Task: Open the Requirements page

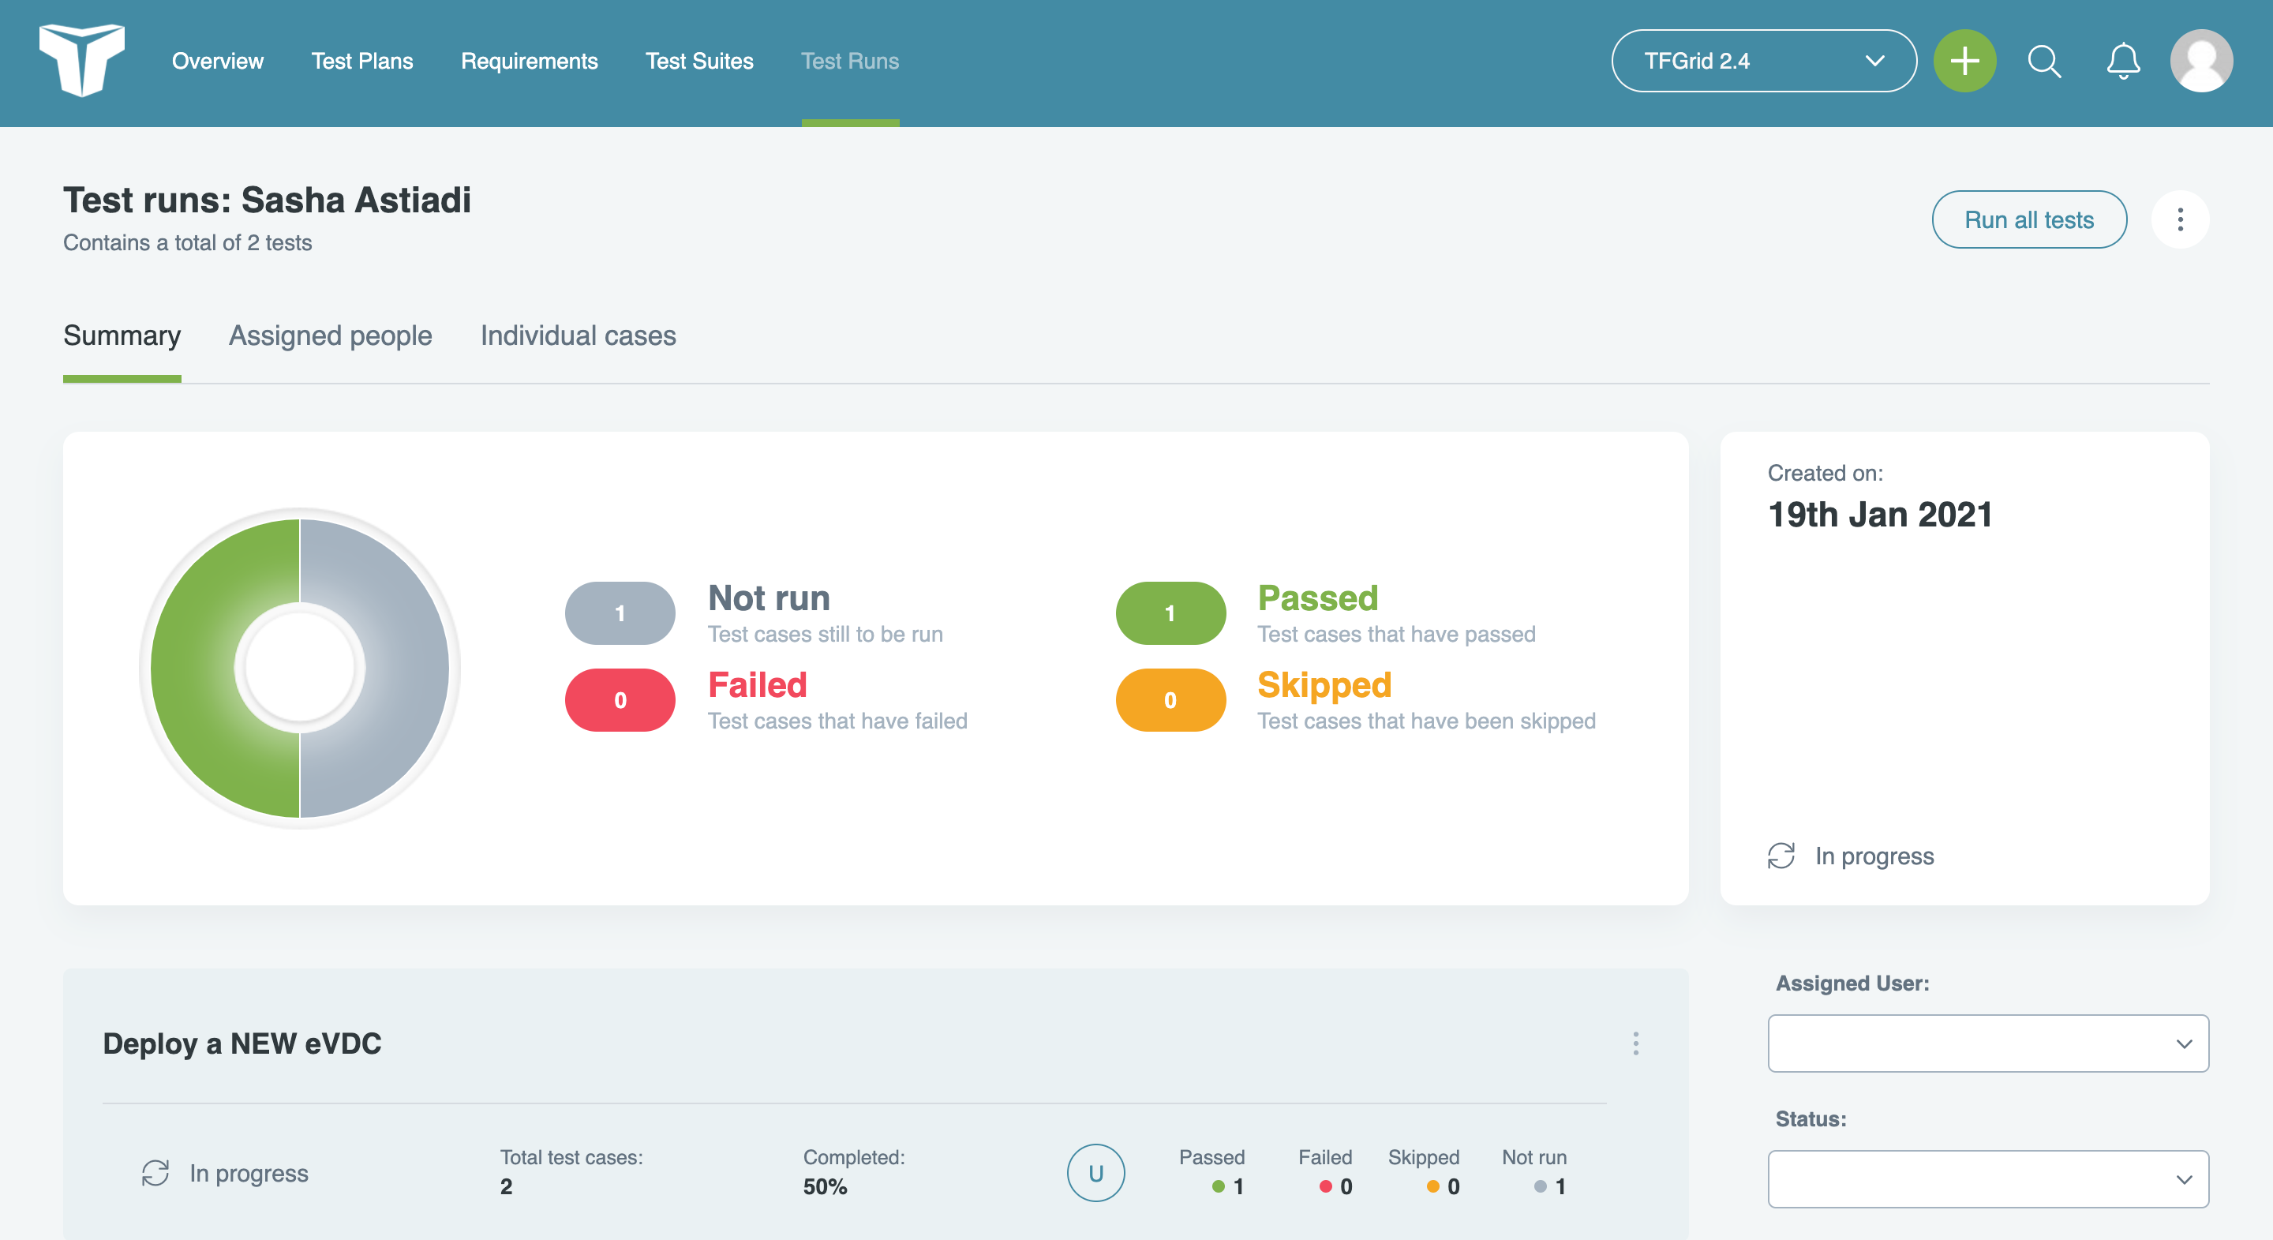Action: [529, 61]
